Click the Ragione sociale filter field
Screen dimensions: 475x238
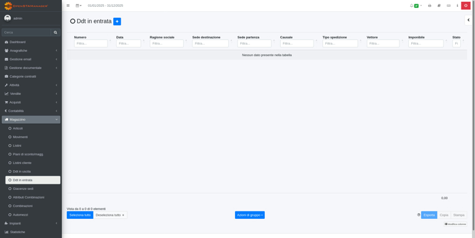(x=166, y=44)
